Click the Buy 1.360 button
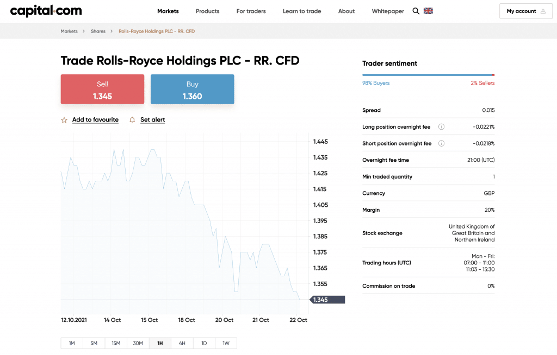This screenshot has height=355, width=557. point(192,90)
